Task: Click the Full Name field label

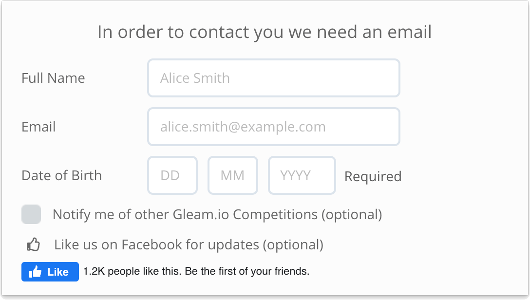Action: coord(53,78)
